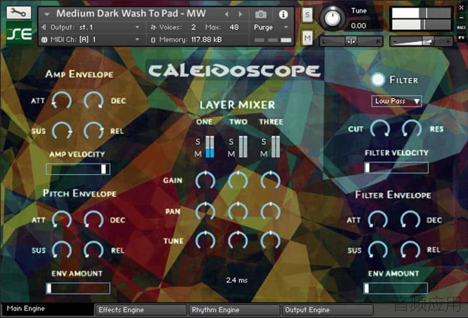Image resolution: width=468 pixels, height=318 pixels.
Task: Switch to Effects Engine tab
Action: tap(140, 310)
